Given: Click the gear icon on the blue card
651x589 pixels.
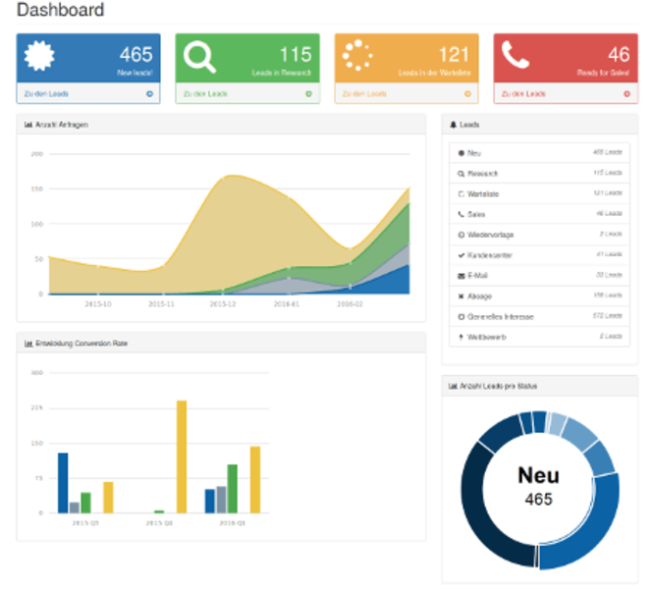Looking at the screenshot, I should click(39, 56).
